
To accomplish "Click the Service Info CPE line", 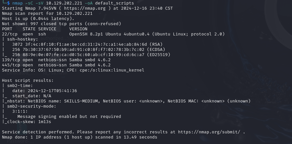I will tap(73, 70).
